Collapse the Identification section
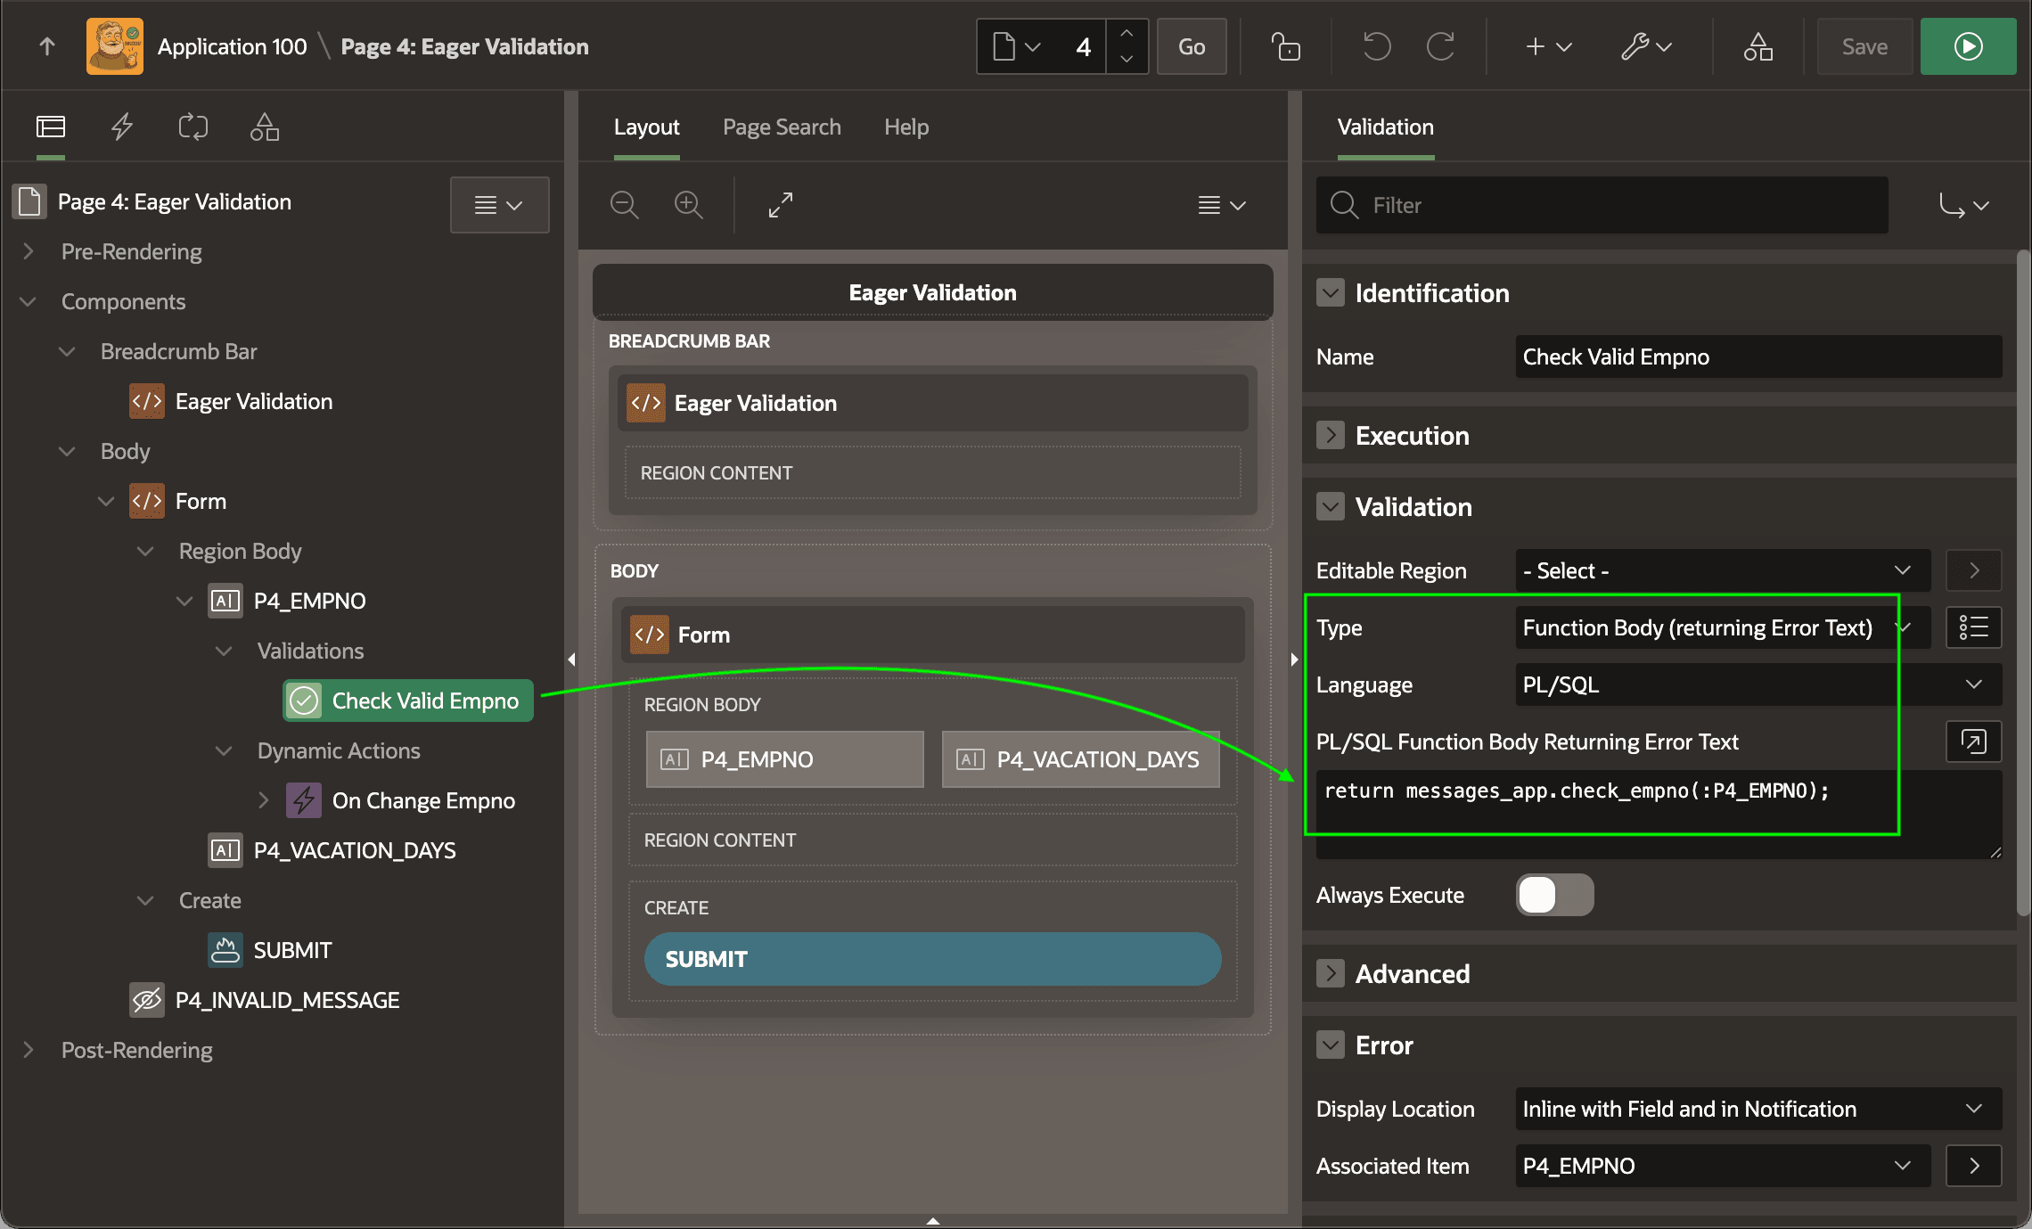The width and height of the screenshot is (2032, 1229). click(x=1331, y=292)
